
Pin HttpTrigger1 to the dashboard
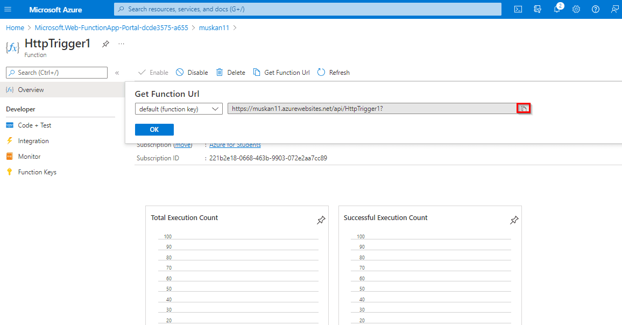[105, 44]
